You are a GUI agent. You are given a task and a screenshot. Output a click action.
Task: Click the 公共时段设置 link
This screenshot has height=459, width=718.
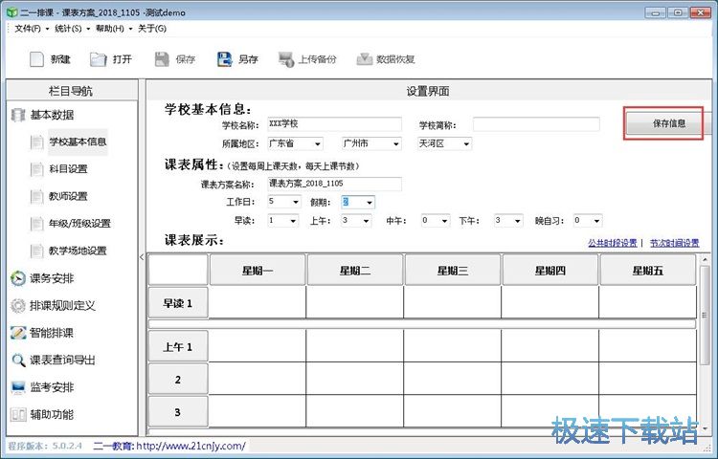pyautogui.click(x=612, y=243)
